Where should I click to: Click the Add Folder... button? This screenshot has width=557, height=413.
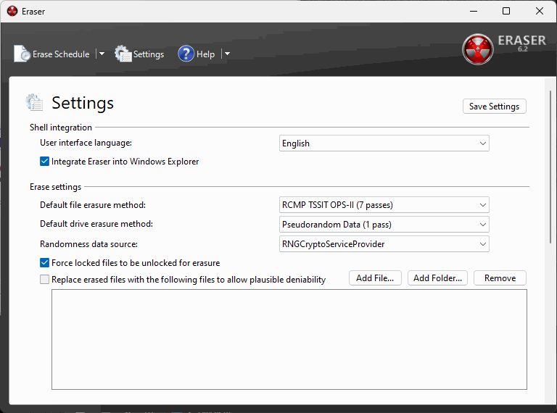click(437, 278)
